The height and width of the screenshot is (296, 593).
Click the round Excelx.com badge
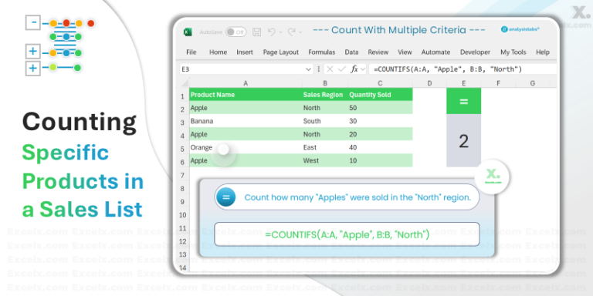pos(492,177)
